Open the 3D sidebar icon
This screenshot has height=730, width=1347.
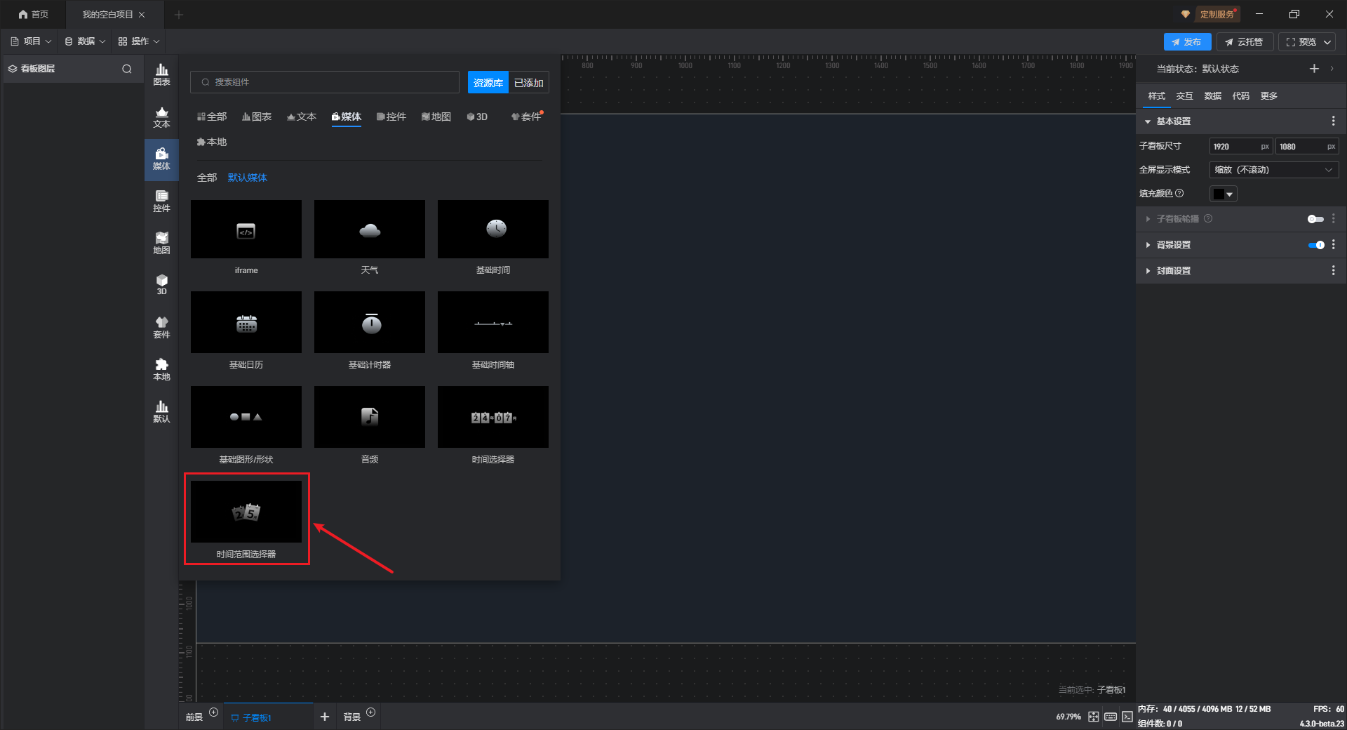(161, 284)
